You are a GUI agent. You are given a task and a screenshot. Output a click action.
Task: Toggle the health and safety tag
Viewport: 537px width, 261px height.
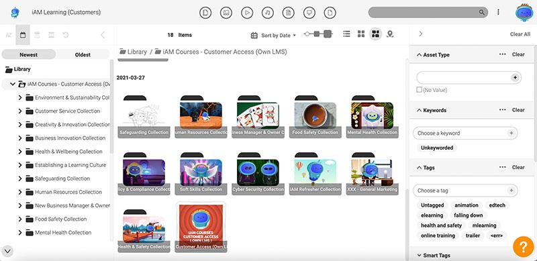pos(441,225)
